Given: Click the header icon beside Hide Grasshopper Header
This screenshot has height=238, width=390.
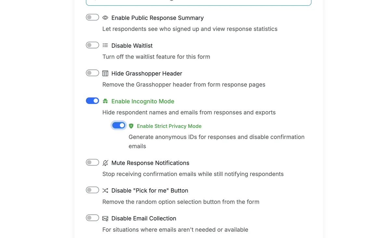Looking at the screenshot, I should pos(105,73).
